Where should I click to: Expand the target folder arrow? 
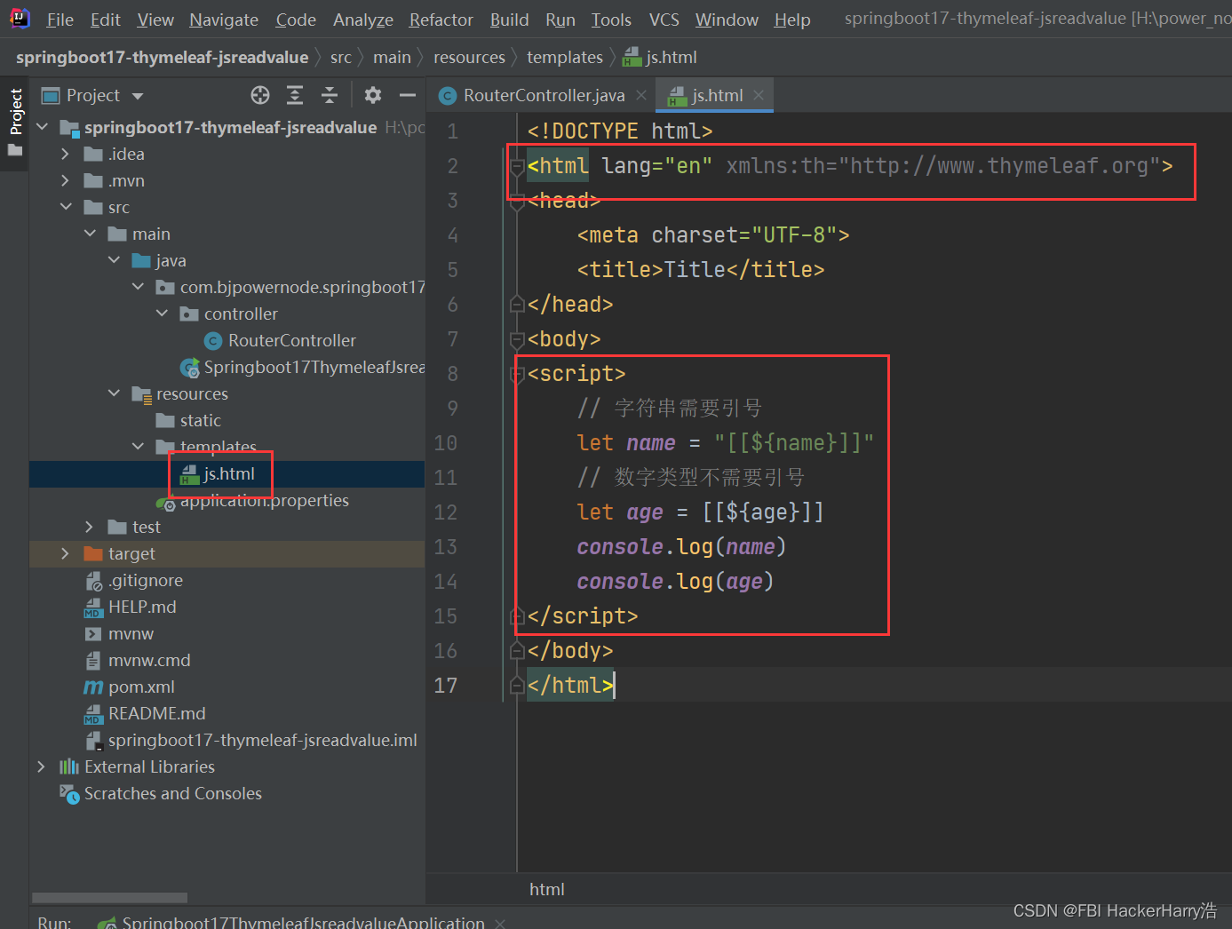[x=65, y=553]
